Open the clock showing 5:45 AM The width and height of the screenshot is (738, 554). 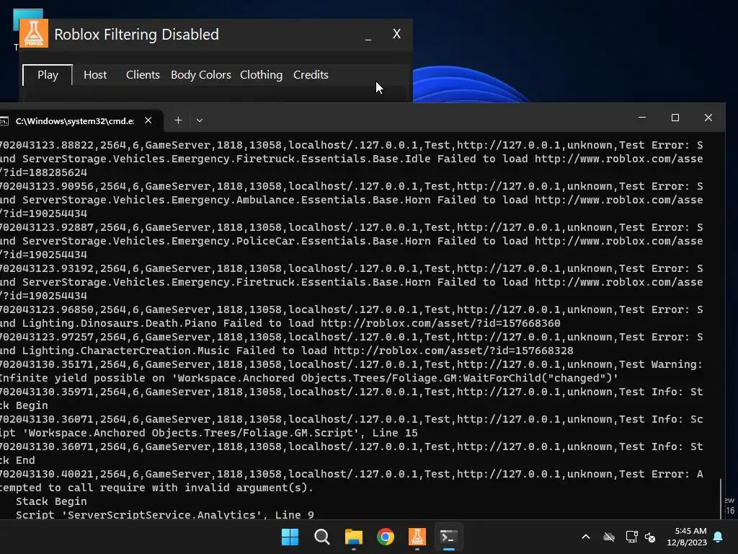pyautogui.click(x=687, y=537)
